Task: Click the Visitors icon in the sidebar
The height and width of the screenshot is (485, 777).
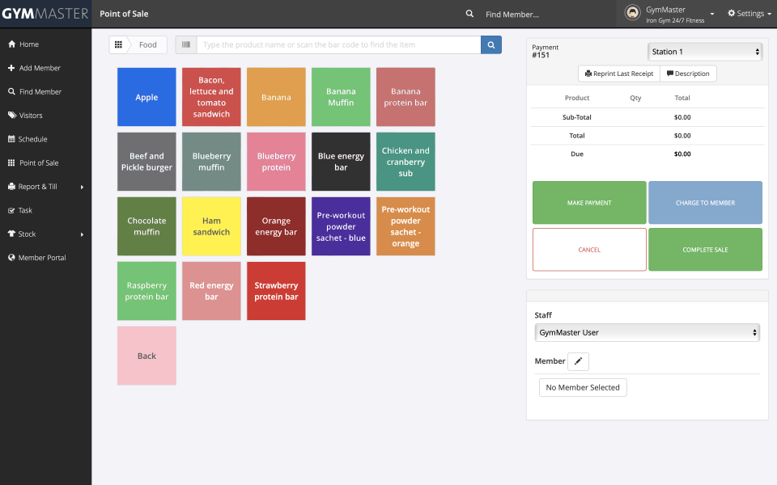Action: click(11, 116)
